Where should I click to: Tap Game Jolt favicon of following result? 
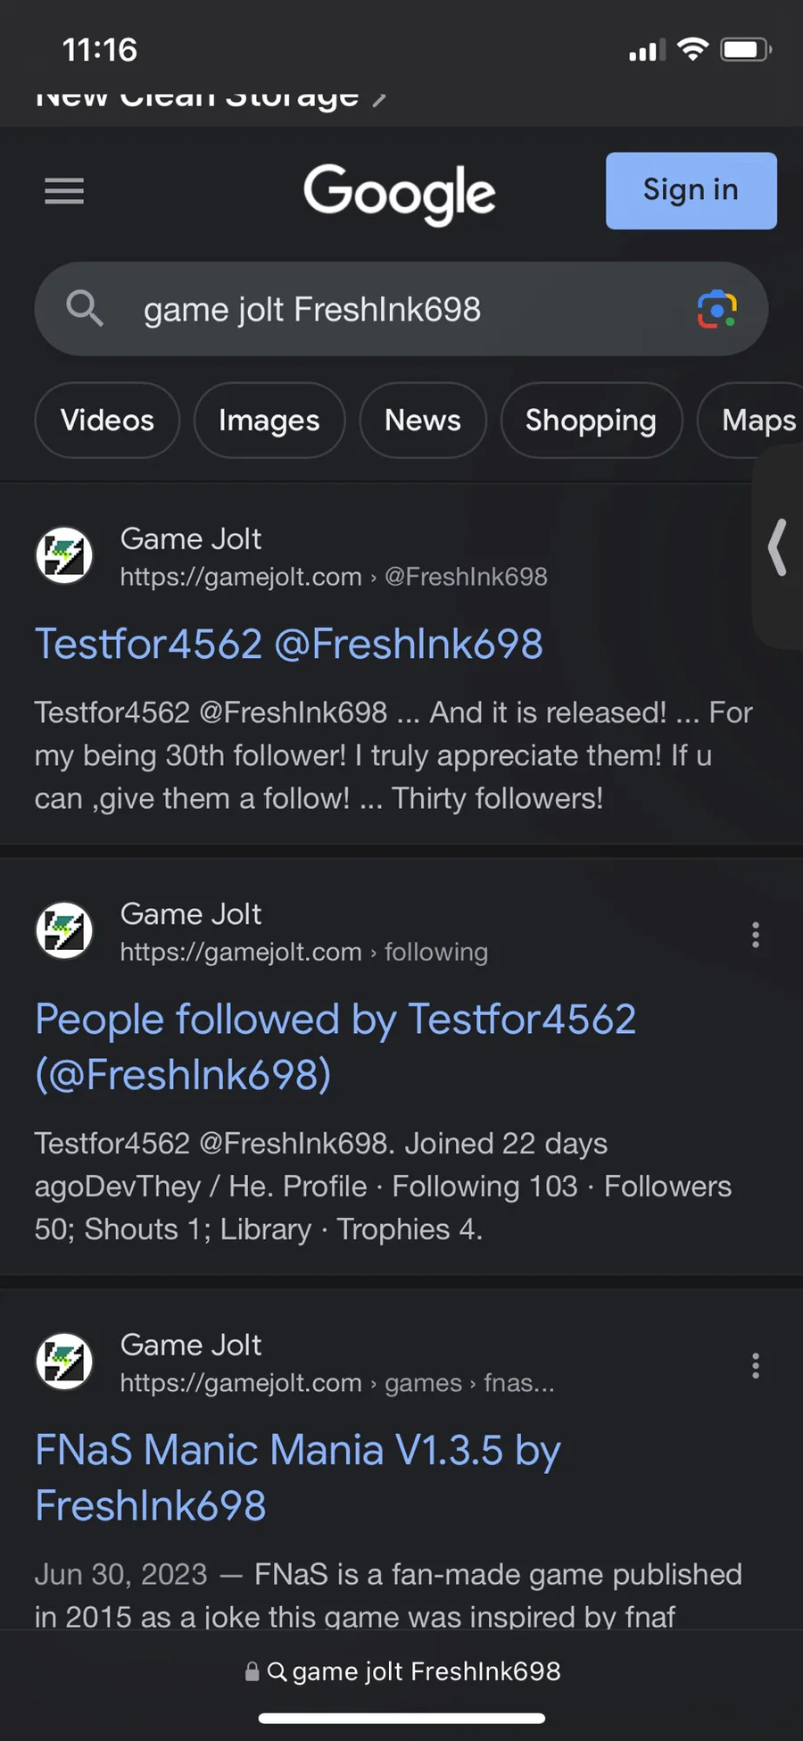(64, 930)
